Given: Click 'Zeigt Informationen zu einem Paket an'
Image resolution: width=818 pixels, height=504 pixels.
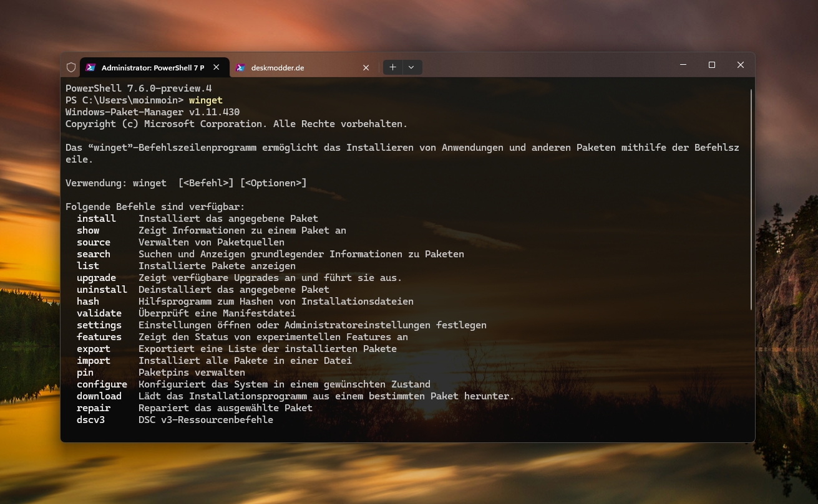Looking at the screenshot, I should (242, 231).
